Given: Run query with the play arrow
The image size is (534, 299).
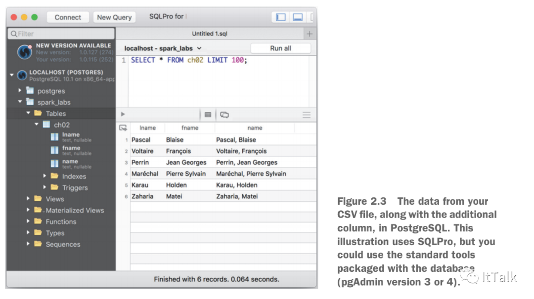Looking at the screenshot, I should click(x=123, y=114).
